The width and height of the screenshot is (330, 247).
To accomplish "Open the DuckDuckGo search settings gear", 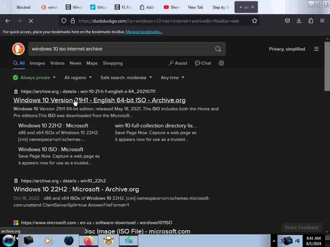I will click(221, 63).
